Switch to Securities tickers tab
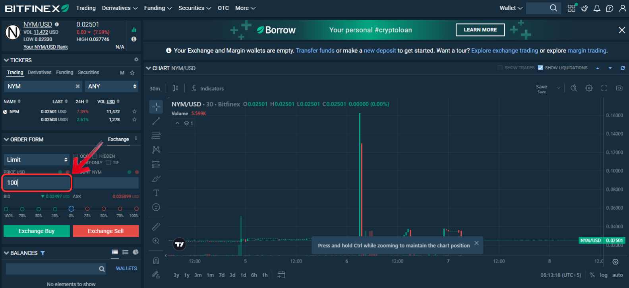The height and width of the screenshot is (288, 629). coord(88,72)
